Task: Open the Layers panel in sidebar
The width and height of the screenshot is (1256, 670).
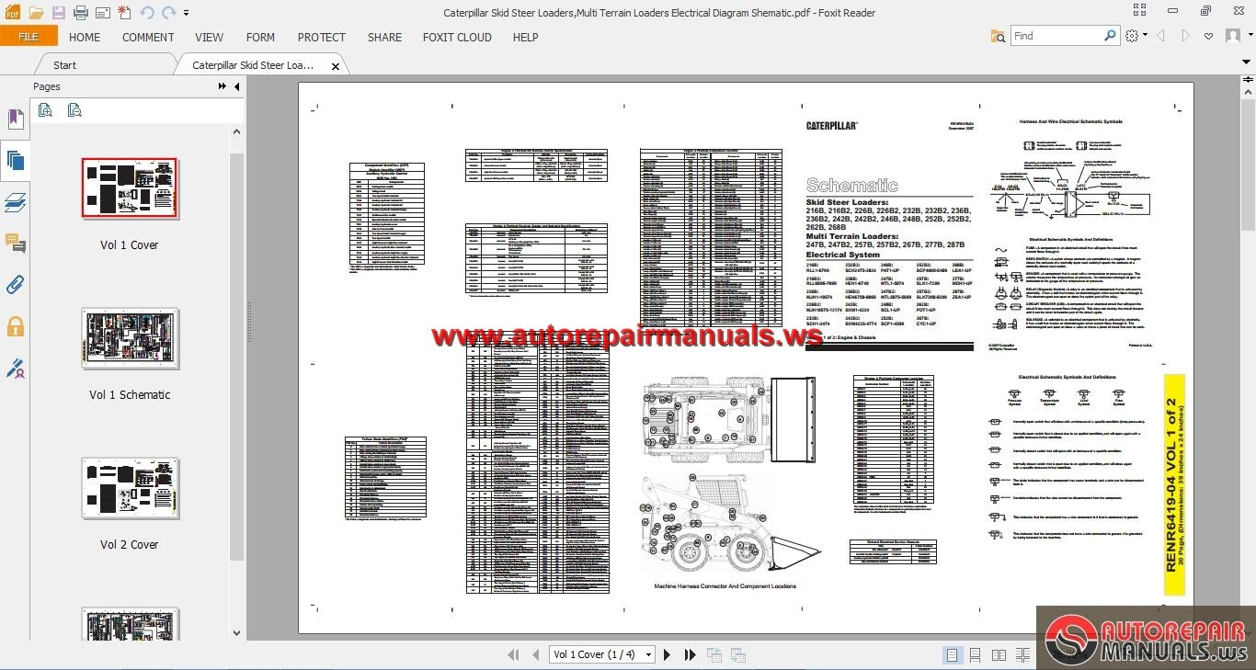Action: [x=15, y=202]
